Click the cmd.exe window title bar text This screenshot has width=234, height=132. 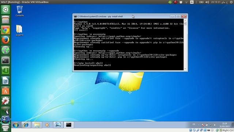pos(100,16)
